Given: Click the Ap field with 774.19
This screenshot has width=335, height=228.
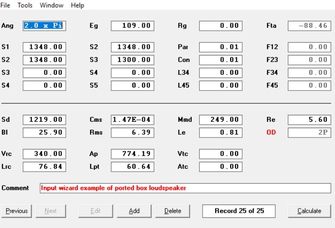Looking at the screenshot, I should (x=132, y=154).
